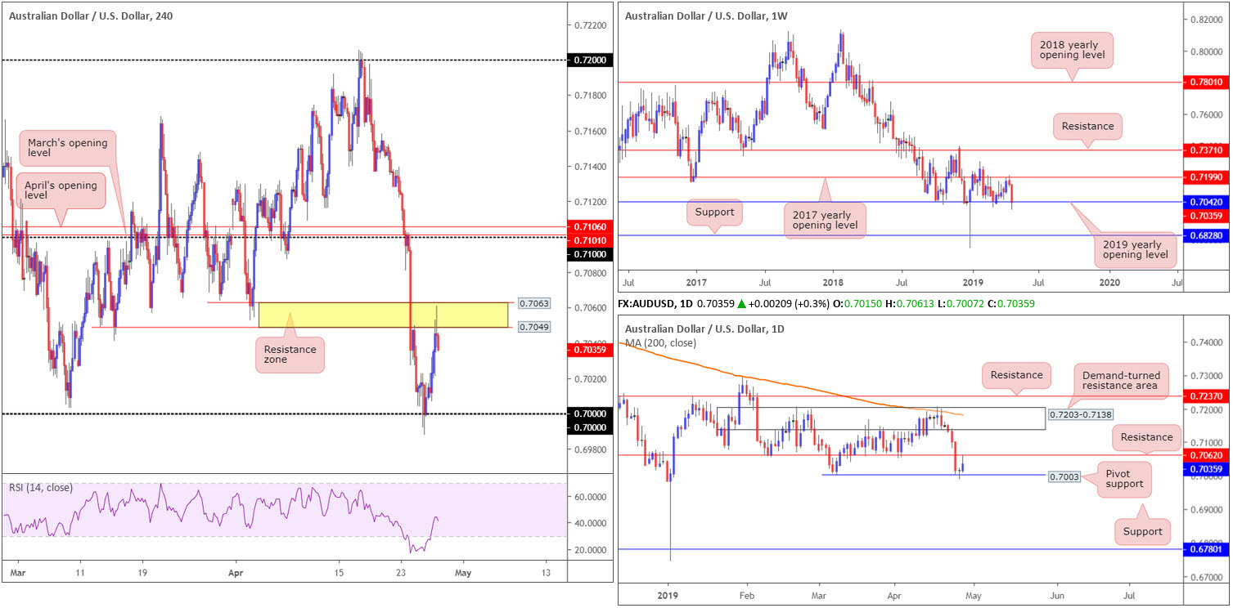
Task: Click the red 0.72370 price label
Action: coord(1205,396)
